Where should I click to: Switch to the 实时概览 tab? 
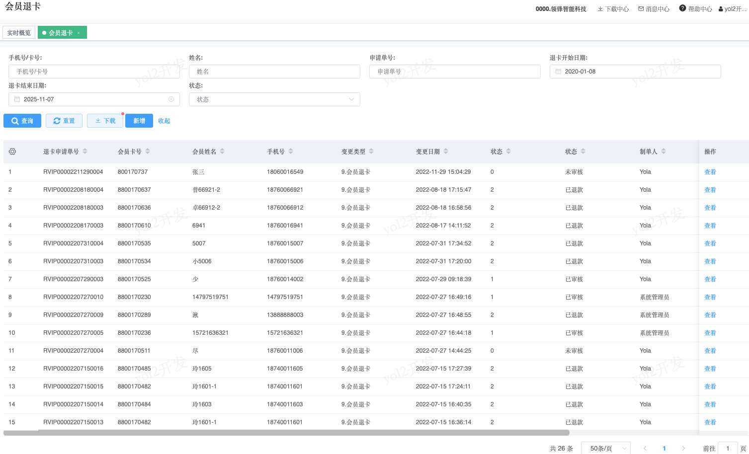[x=19, y=33]
